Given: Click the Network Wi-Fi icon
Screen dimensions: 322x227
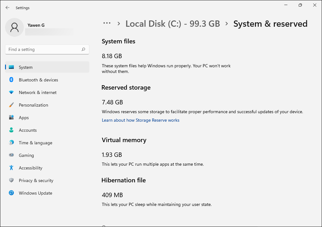Looking at the screenshot, I should point(11,92).
